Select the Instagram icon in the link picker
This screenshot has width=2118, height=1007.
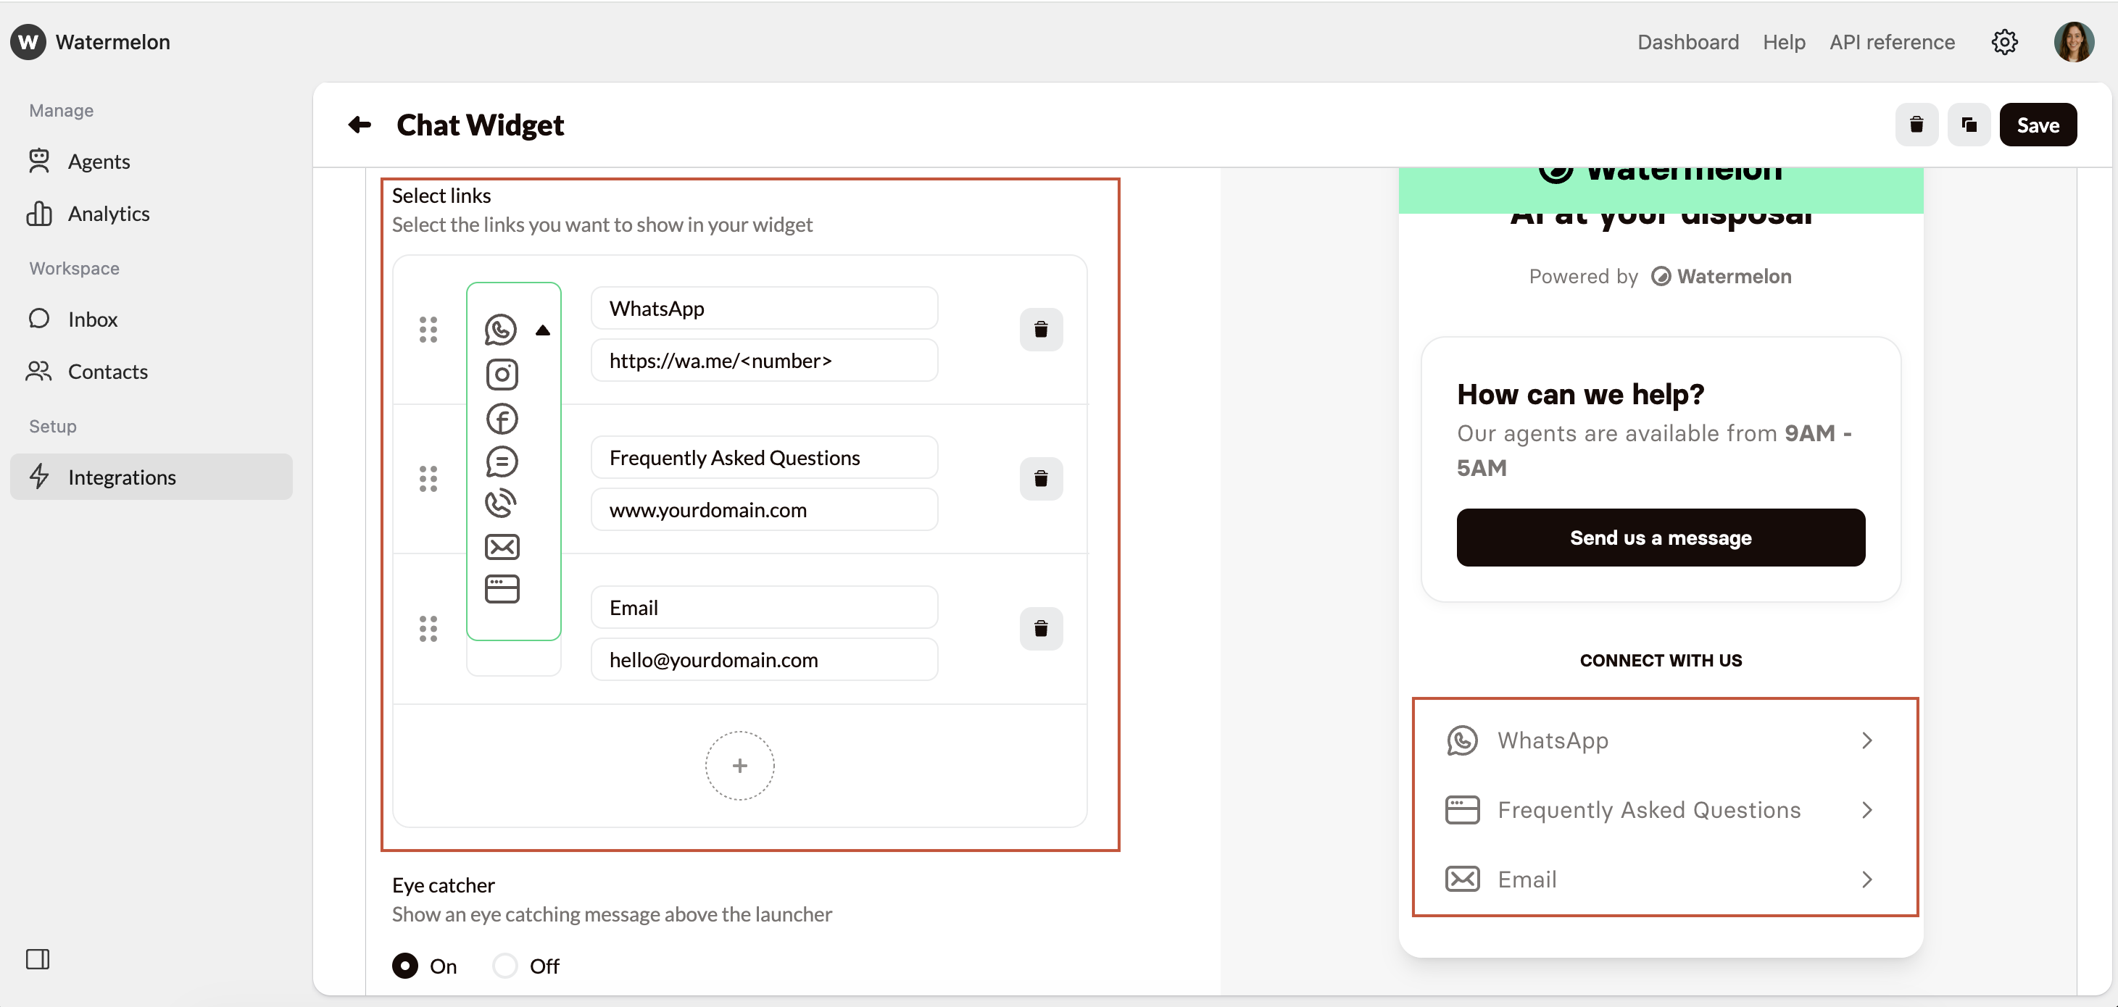[502, 375]
